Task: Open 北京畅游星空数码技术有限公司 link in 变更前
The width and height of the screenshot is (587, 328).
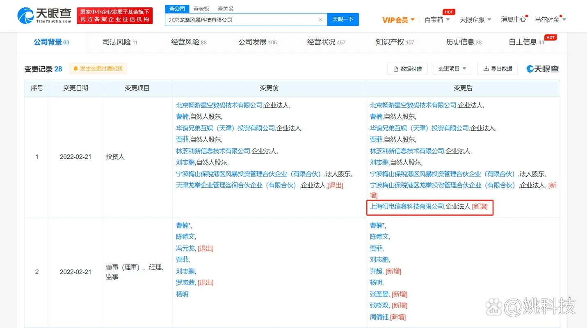Action: pos(219,105)
